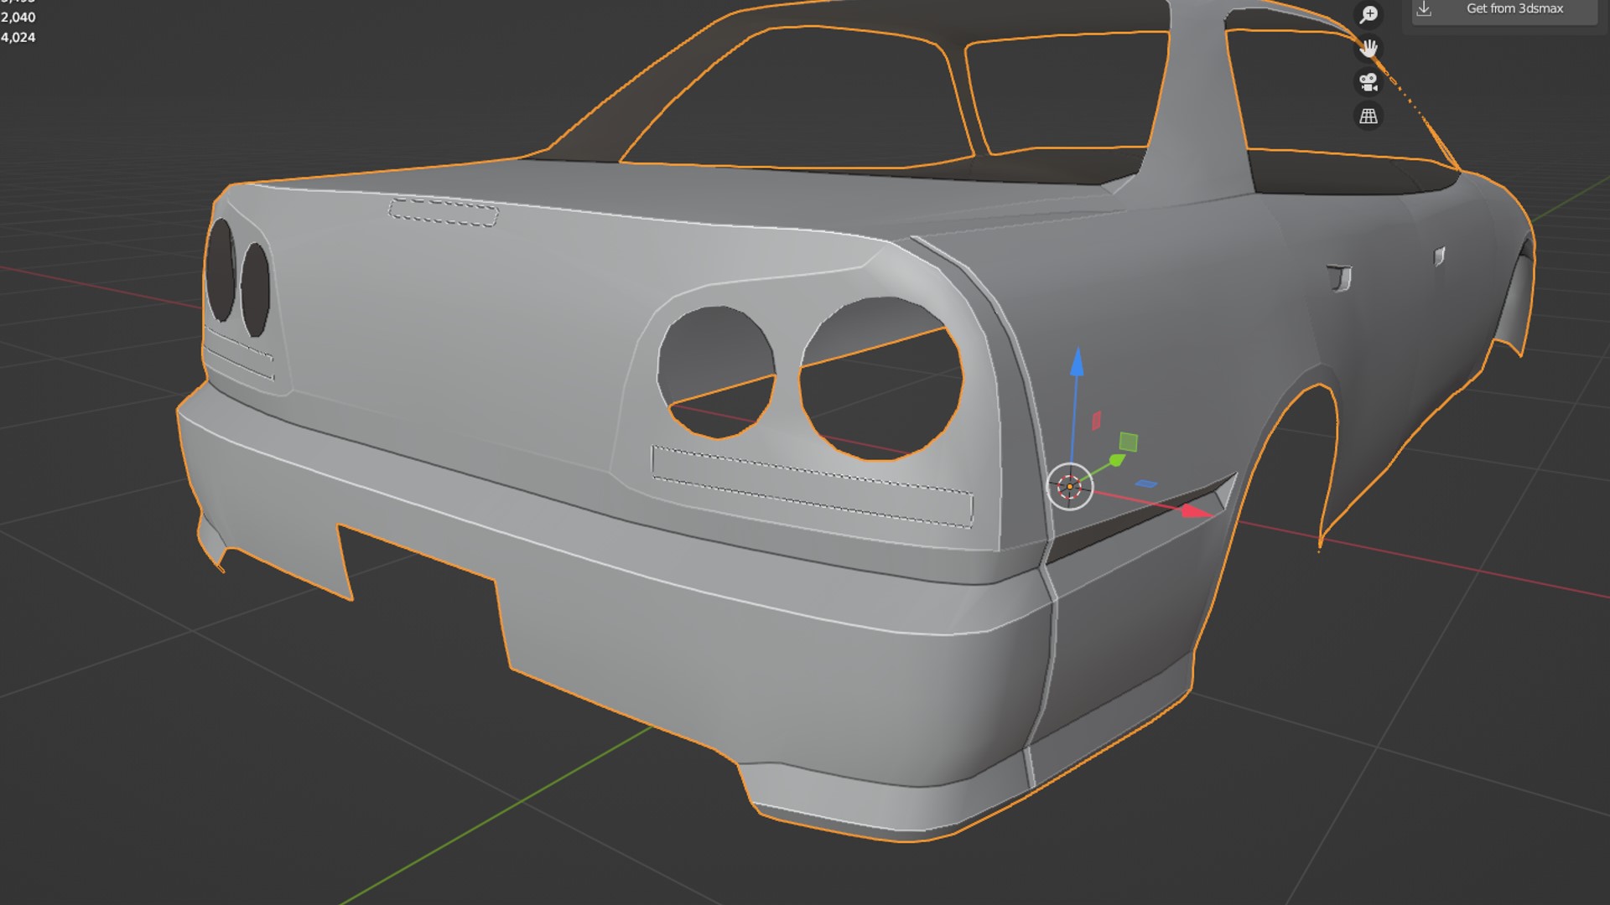Click the download arrow icon beside Get from 3dsmax
This screenshot has height=905, width=1610.
(x=1424, y=9)
